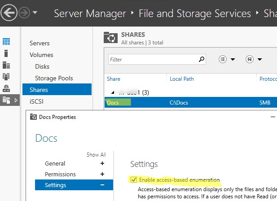The width and height of the screenshot is (277, 201).
Task: Sort shares by Local Path column
Action: (x=182, y=79)
